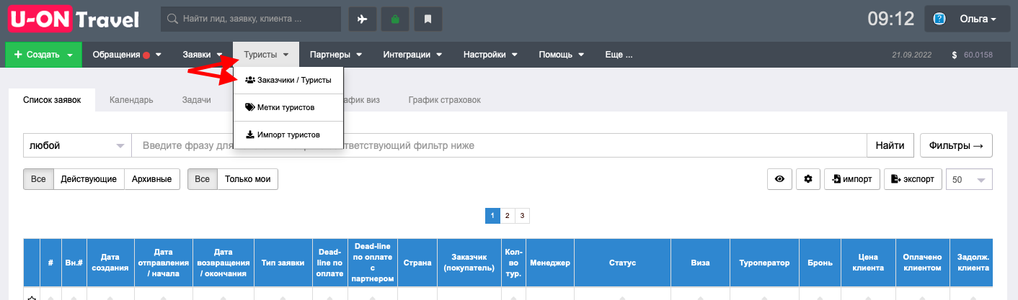The height and width of the screenshot is (300, 1018).
Task: Select the Действующие filter toggle
Action: tap(89, 179)
